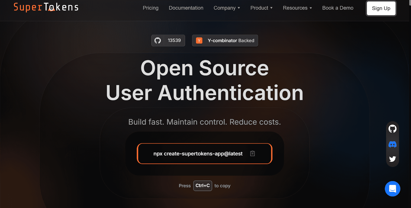Click the Ctrl+C keyboard shortcut key
411x208 pixels.
(x=202, y=186)
